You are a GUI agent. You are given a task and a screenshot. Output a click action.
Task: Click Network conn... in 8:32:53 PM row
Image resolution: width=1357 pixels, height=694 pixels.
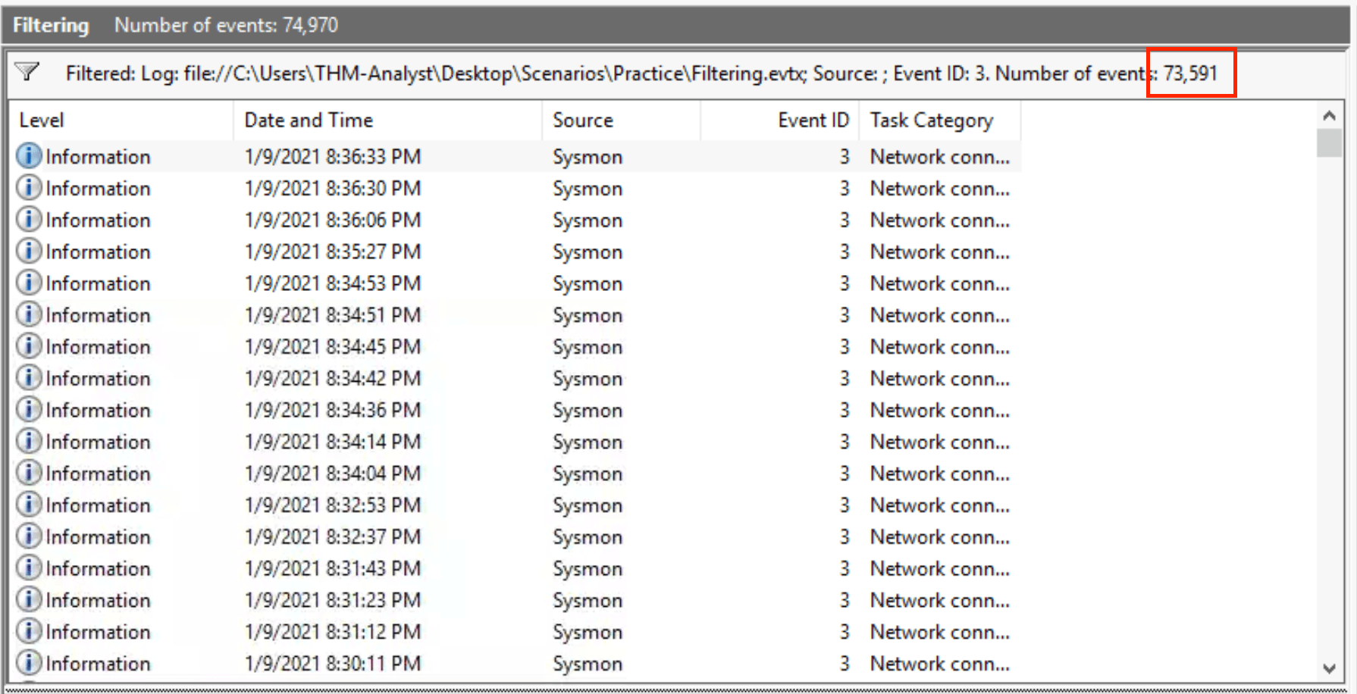(x=940, y=505)
